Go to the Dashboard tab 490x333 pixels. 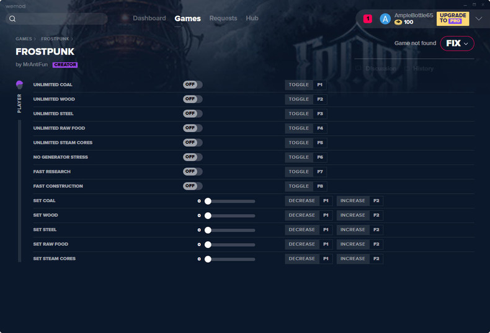(149, 18)
